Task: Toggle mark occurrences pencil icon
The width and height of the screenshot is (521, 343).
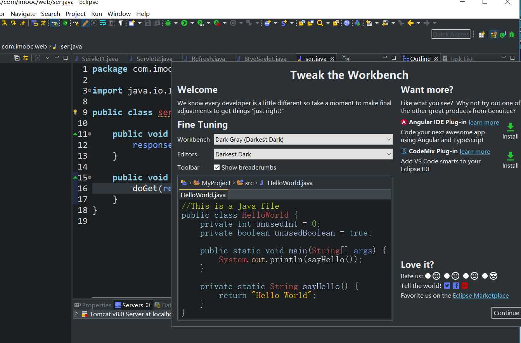Action: (85, 23)
